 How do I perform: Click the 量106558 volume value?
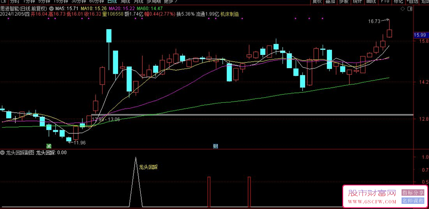point(112,14)
